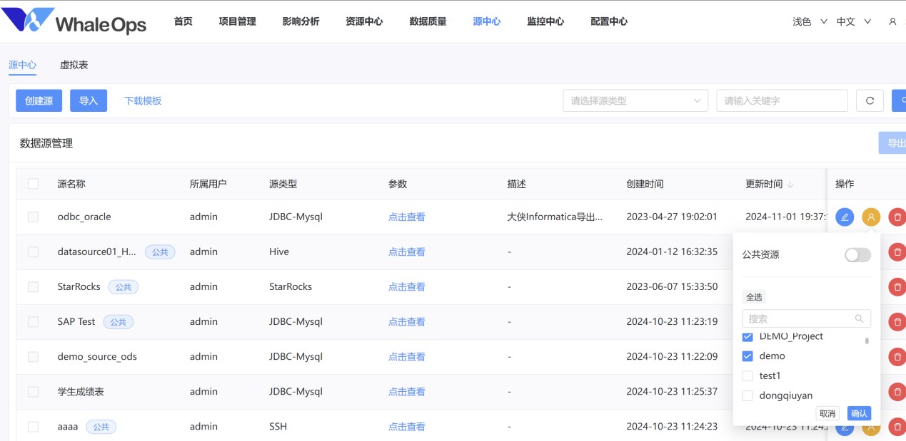Click the 创建源 button

click(39, 100)
